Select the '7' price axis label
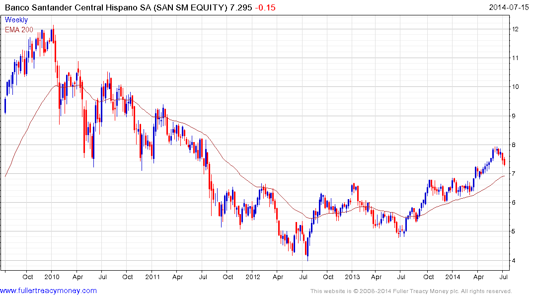The height and width of the screenshot is (298, 534). pyautogui.click(x=514, y=174)
